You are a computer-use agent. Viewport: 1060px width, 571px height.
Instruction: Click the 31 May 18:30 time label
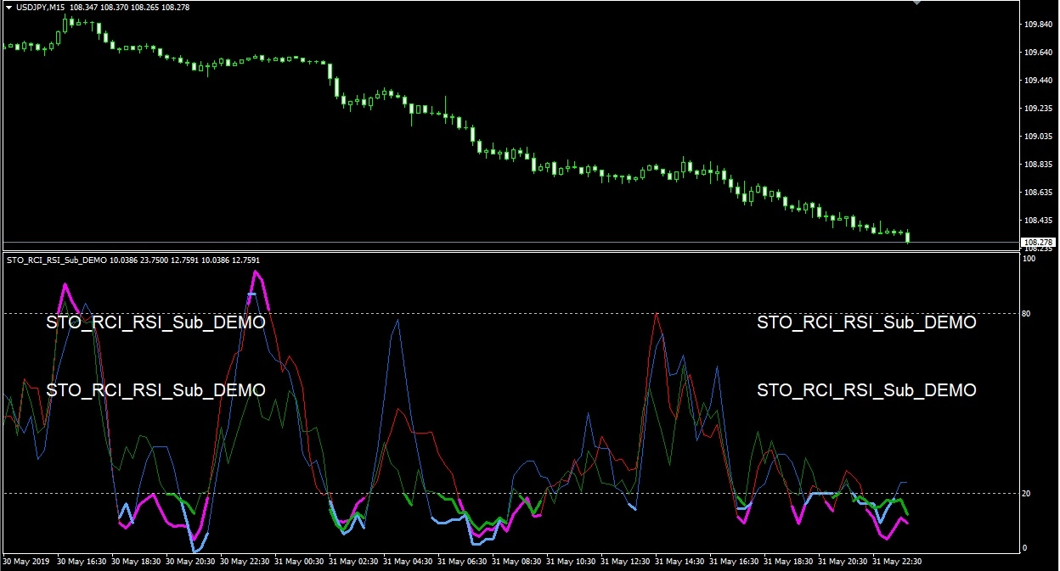[x=790, y=562]
